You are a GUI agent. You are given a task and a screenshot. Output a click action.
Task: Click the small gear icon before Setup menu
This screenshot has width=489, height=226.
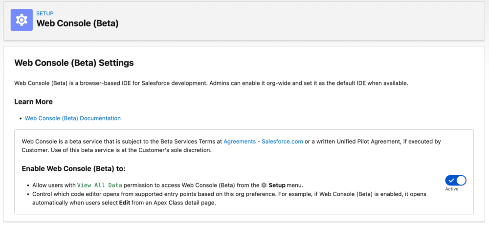264,185
